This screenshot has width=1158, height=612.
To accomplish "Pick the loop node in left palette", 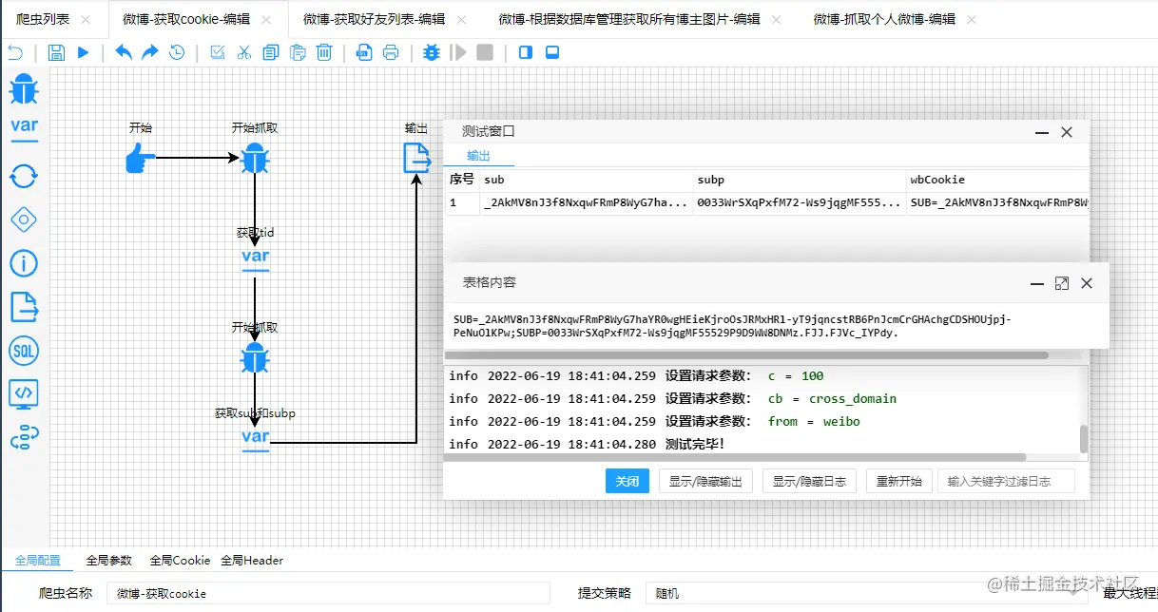I will (24, 176).
